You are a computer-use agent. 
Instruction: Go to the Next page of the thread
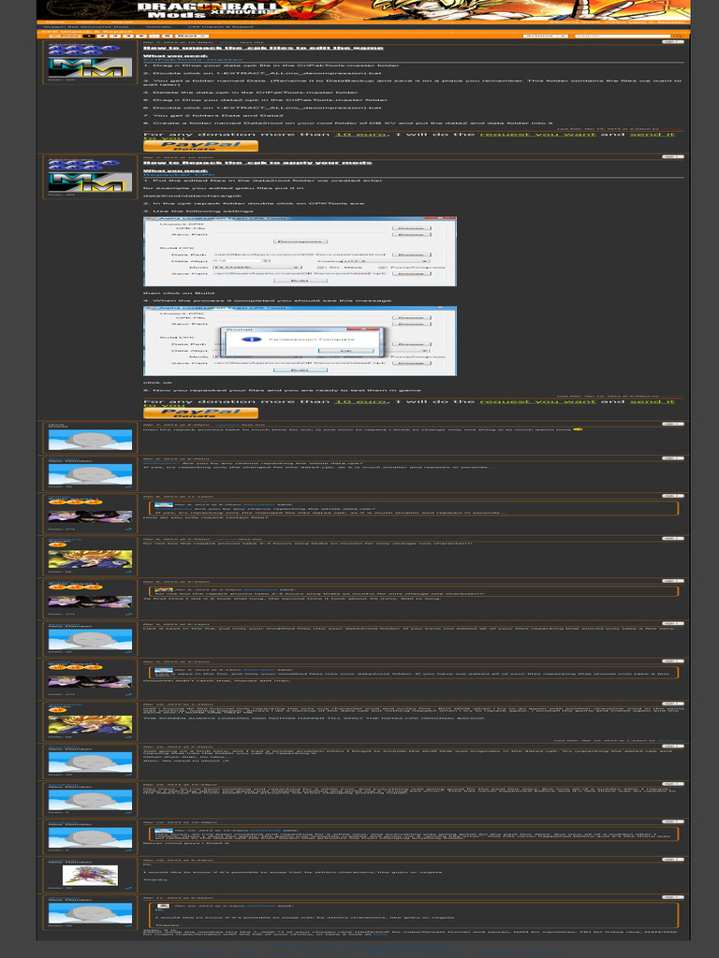[192, 36]
